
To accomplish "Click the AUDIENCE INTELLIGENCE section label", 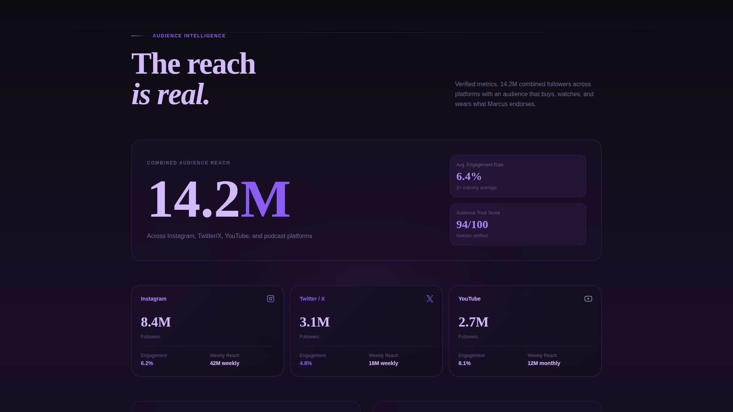I will point(189,35).
